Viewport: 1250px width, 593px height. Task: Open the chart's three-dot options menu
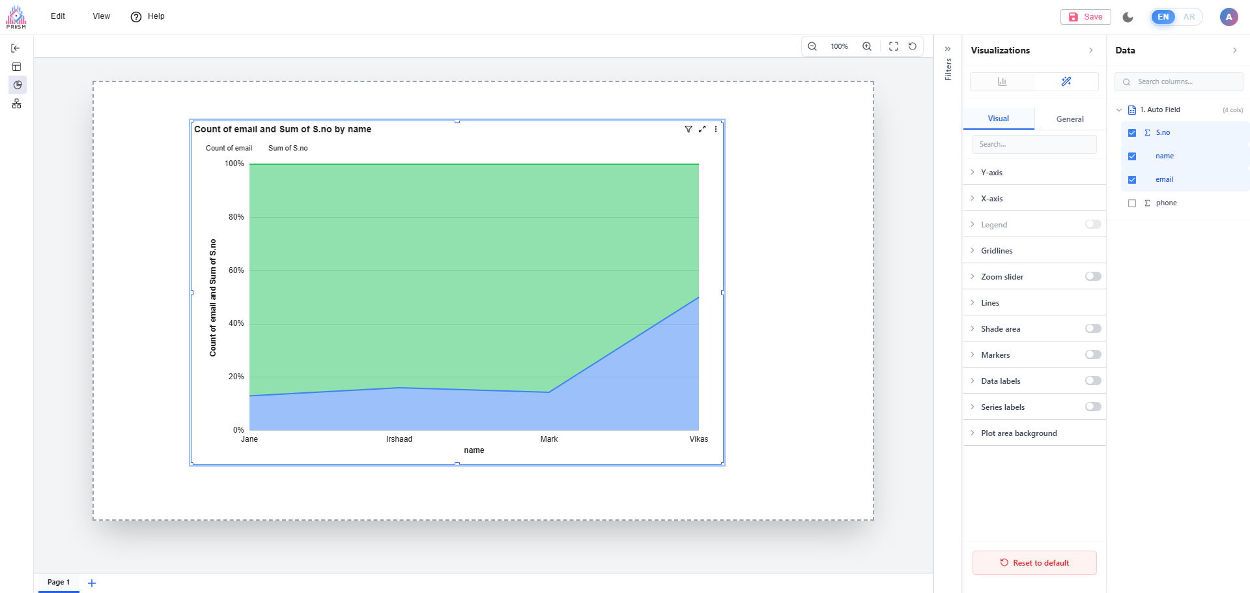(716, 129)
